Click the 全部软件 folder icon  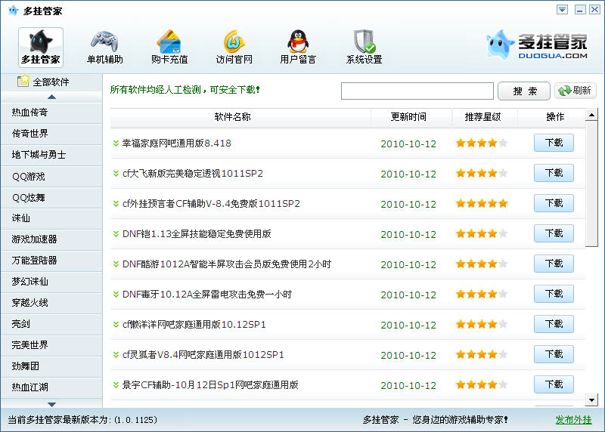pyautogui.click(x=23, y=81)
